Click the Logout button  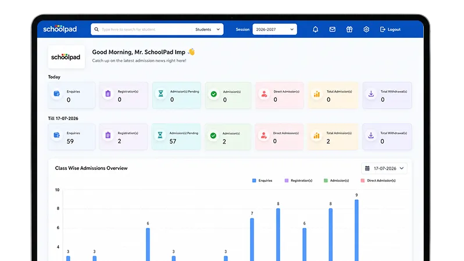(x=390, y=29)
